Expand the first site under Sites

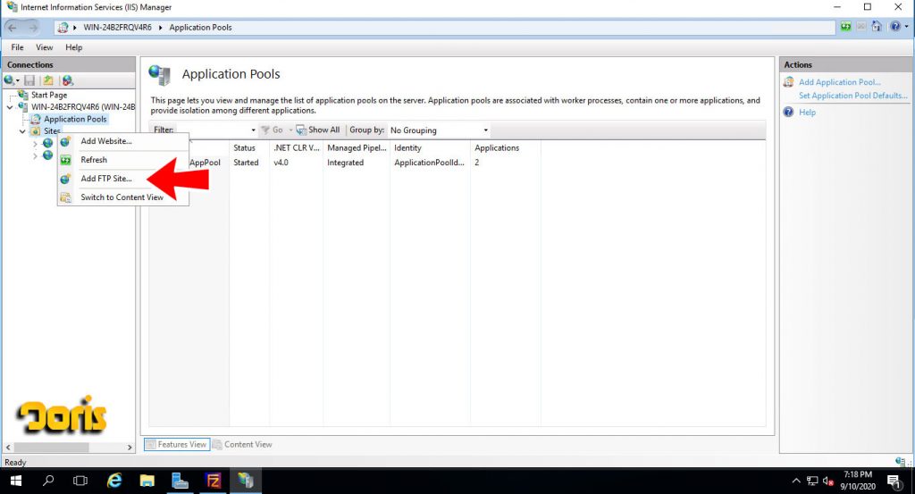[35, 144]
